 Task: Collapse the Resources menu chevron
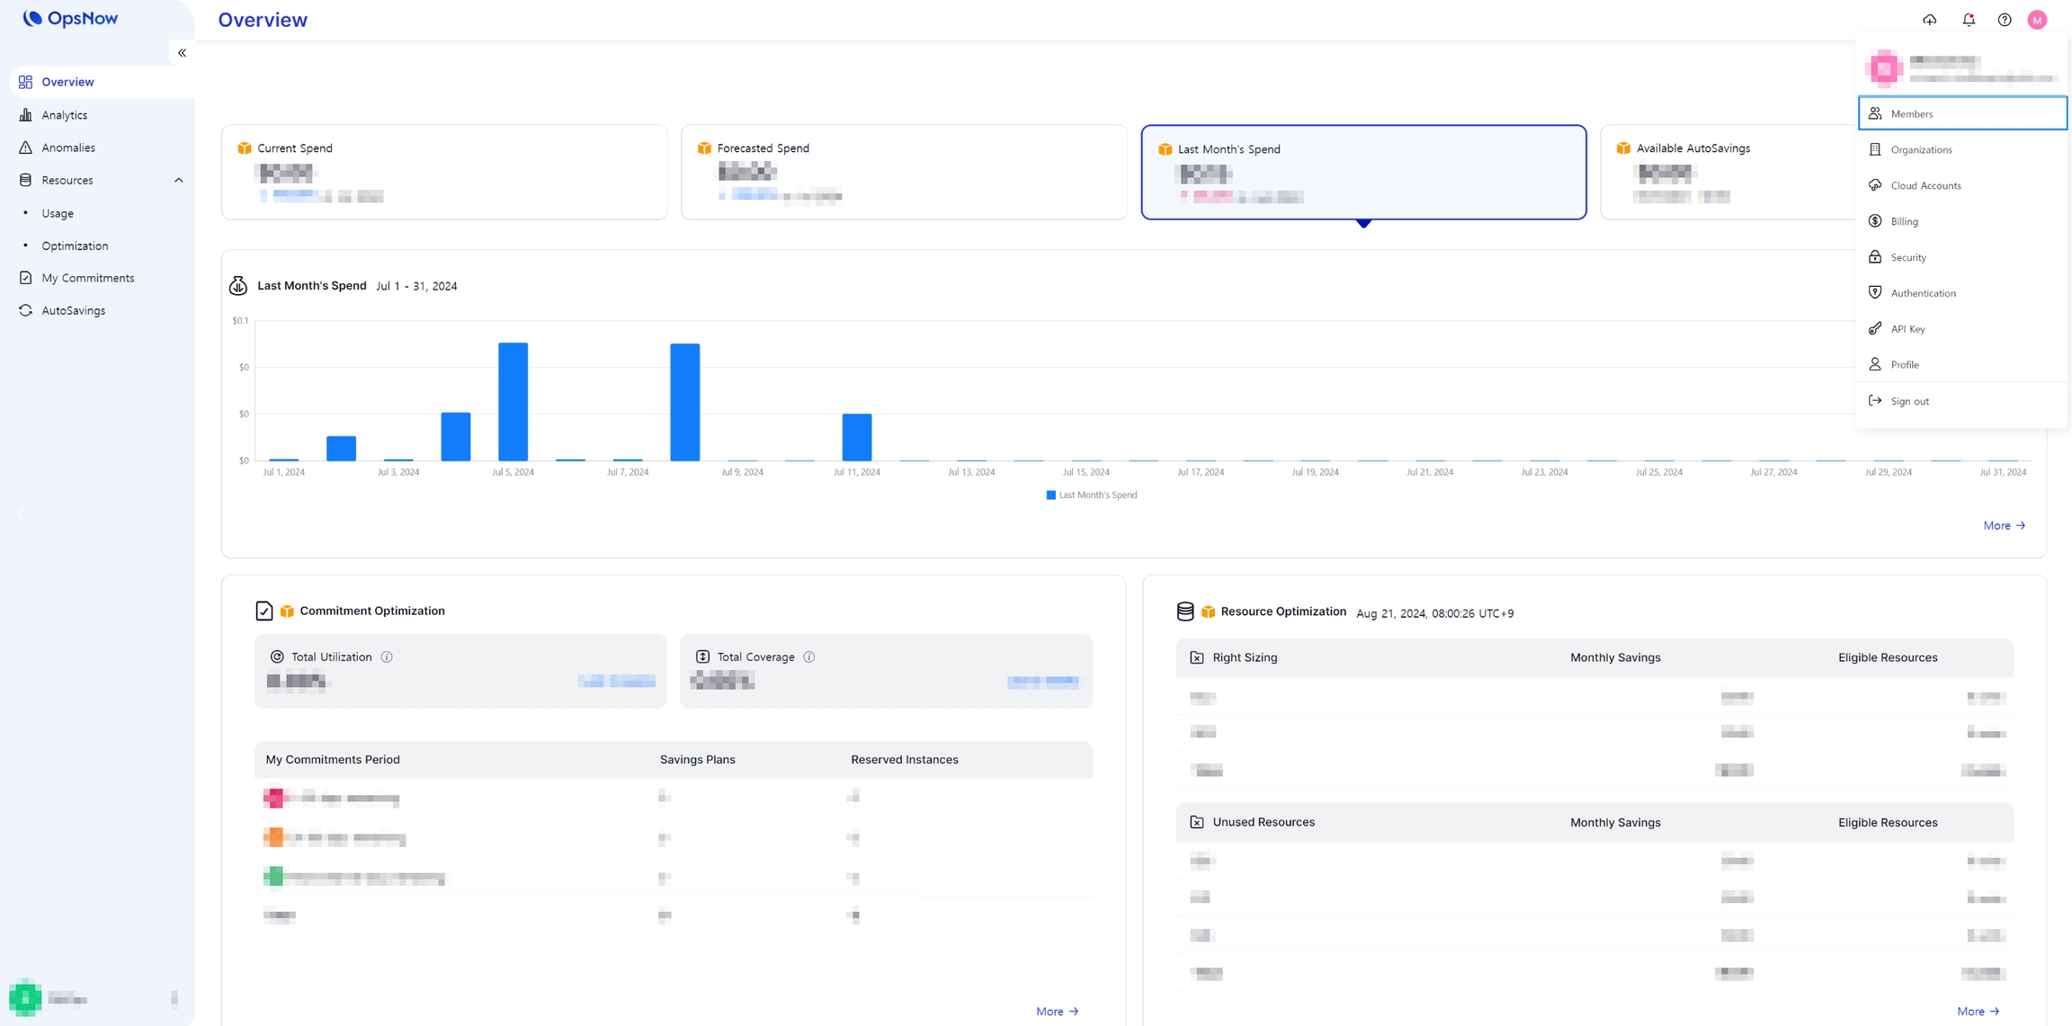click(178, 180)
